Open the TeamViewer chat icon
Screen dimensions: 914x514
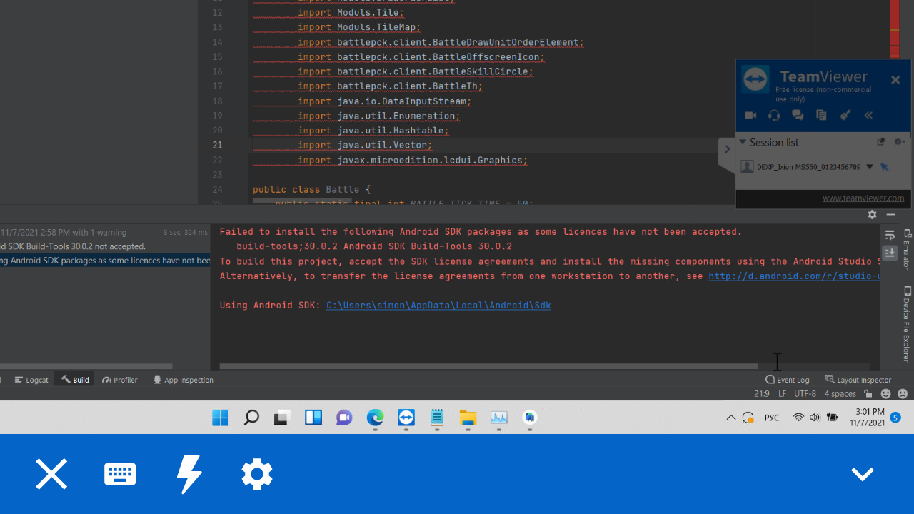tap(798, 115)
